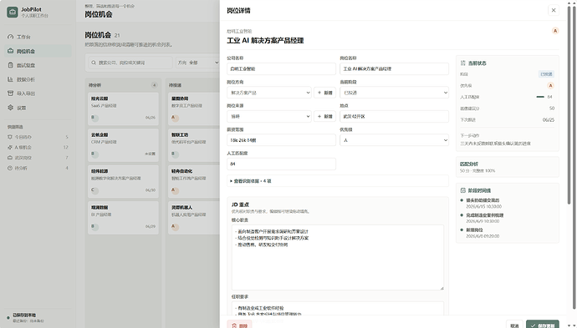Screen dimensions: 577x328
Task: Click the priority badge on SaaS 产品经理 card
Action: (x=94, y=118)
